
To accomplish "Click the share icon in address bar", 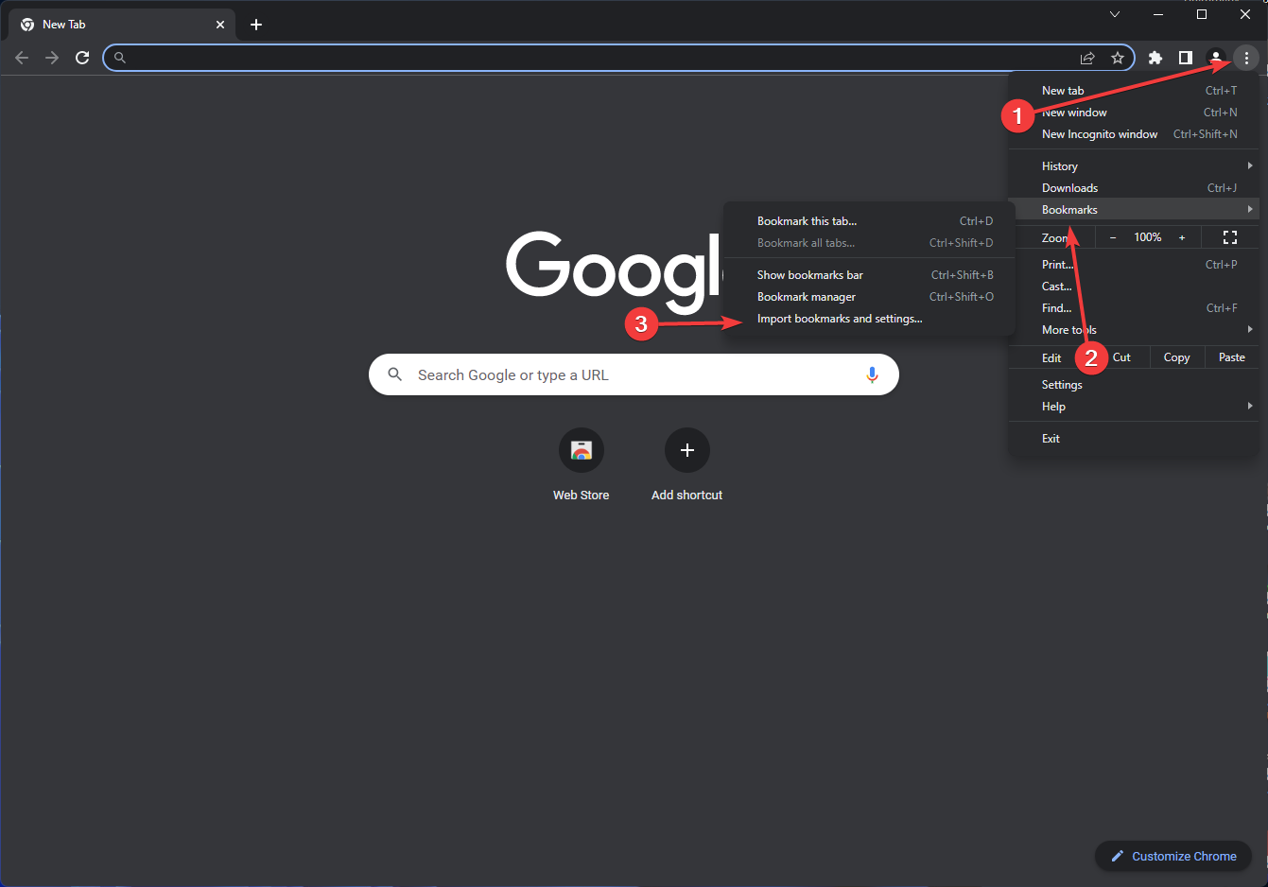I will [1087, 58].
